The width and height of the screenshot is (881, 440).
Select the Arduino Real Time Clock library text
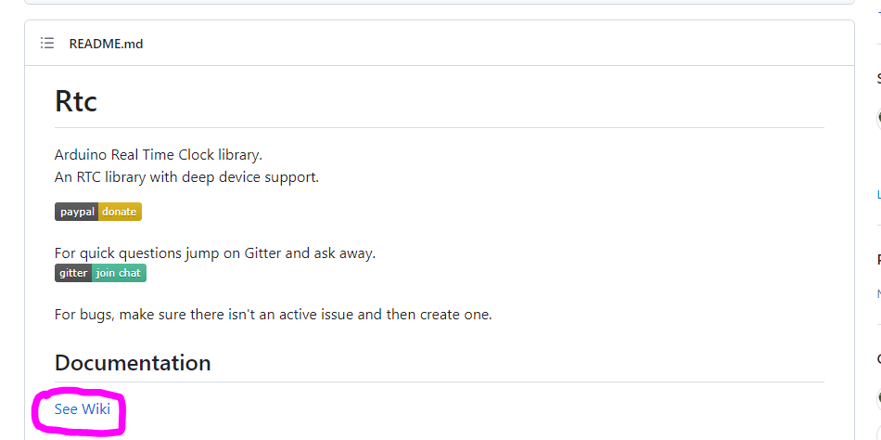[x=159, y=154]
